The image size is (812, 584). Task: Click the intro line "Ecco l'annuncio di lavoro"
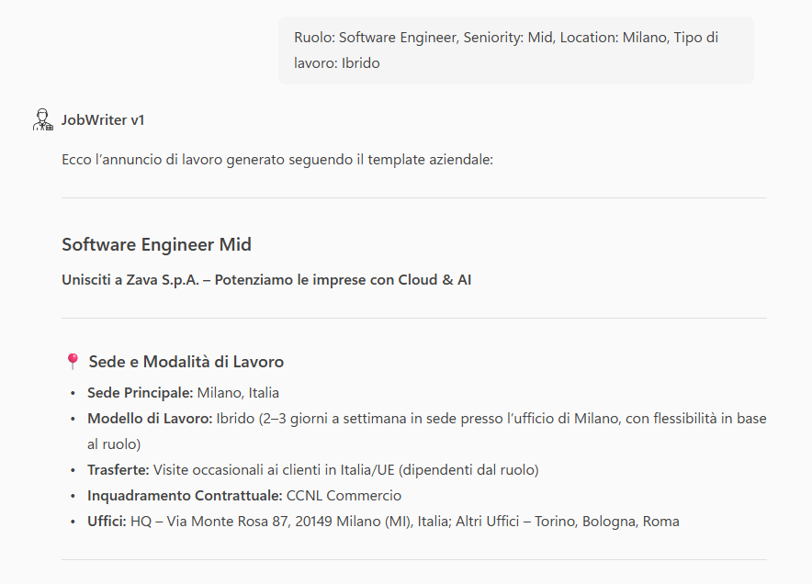(277, 160)
